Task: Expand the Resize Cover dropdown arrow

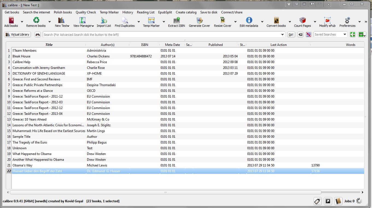Action: (x=235, y=22)
